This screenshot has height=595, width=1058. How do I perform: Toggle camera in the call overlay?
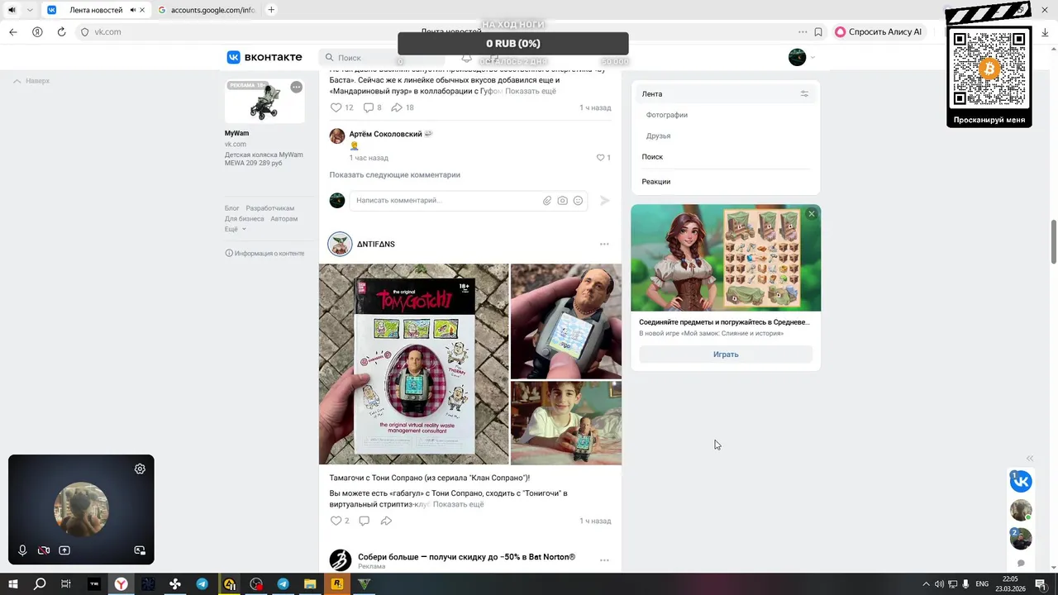[44, 550]
